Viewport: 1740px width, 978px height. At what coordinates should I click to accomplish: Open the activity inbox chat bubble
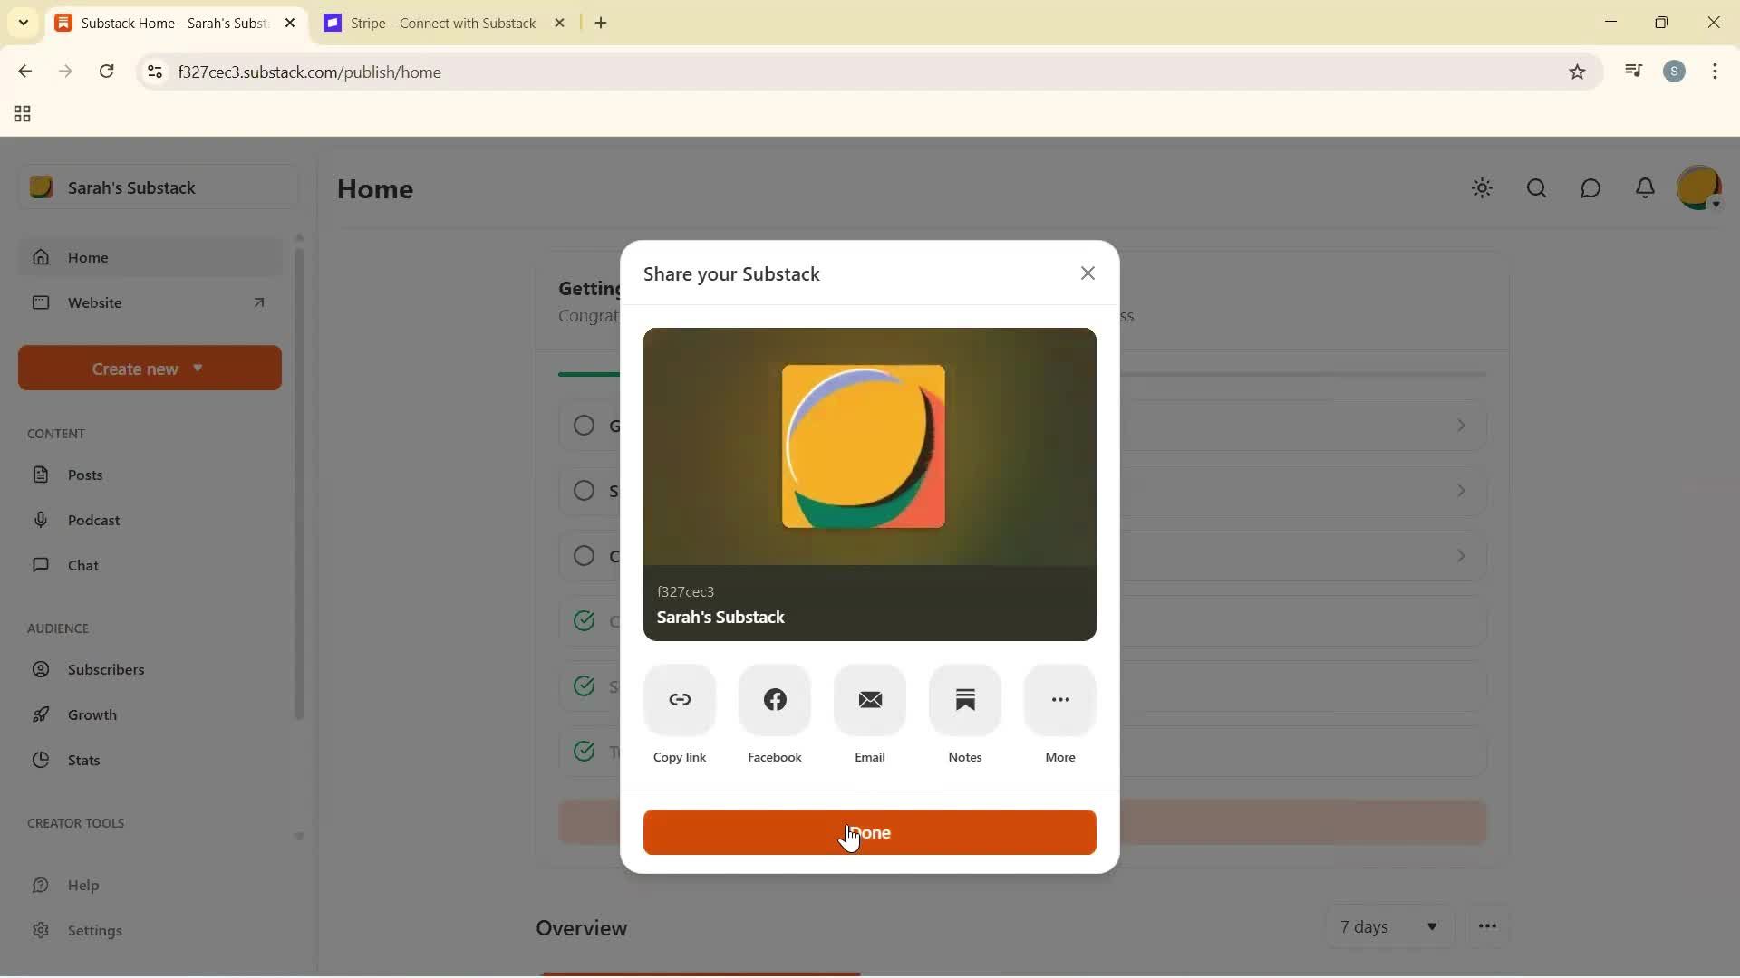[x=1591, y=188]
